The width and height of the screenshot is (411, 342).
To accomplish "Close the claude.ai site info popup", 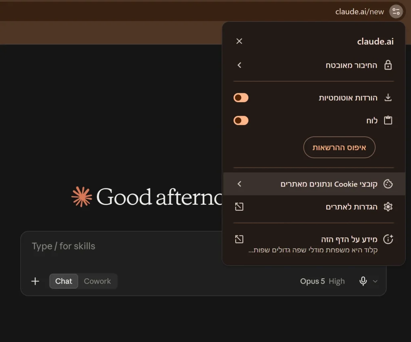I will 239,41.
